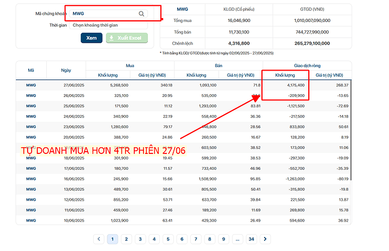Select current page 1 in pagination
Screen dimensions: 389x251
(112, 239)
